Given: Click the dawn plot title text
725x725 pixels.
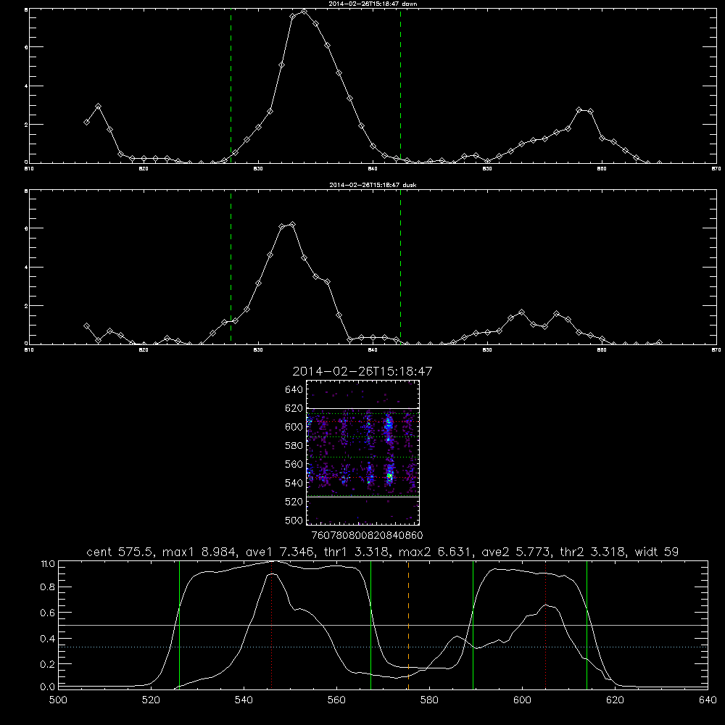Looking at the screenshot, I should [373, 4].
